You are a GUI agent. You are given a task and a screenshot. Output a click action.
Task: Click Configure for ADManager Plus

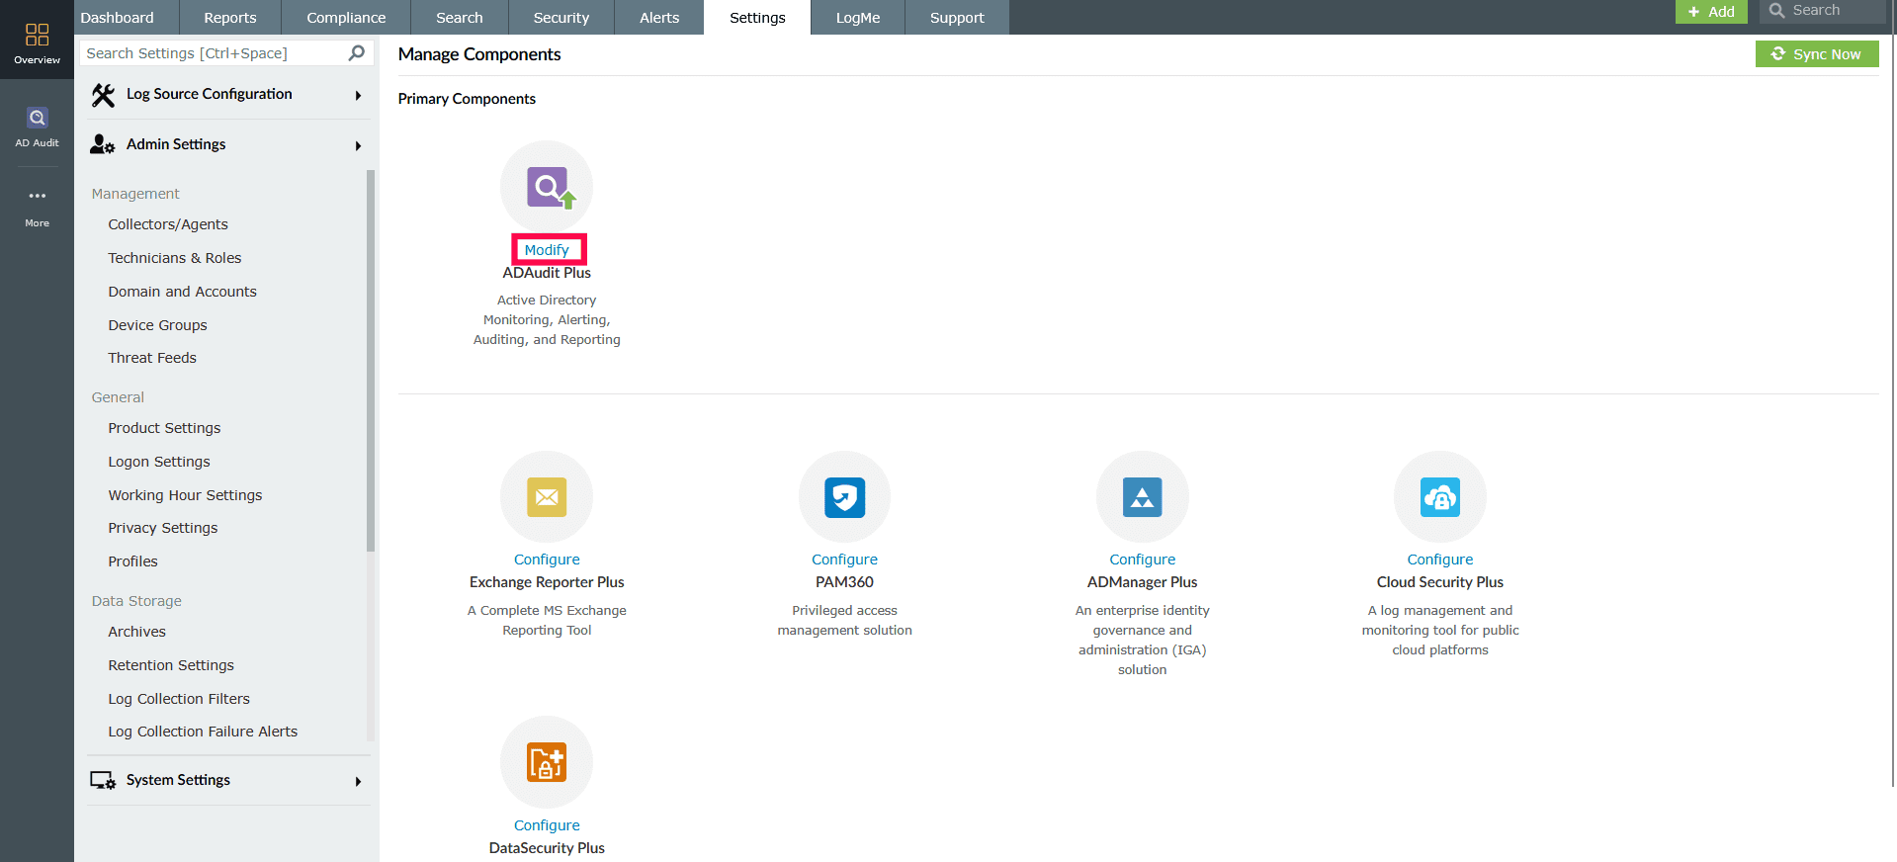1143,560
